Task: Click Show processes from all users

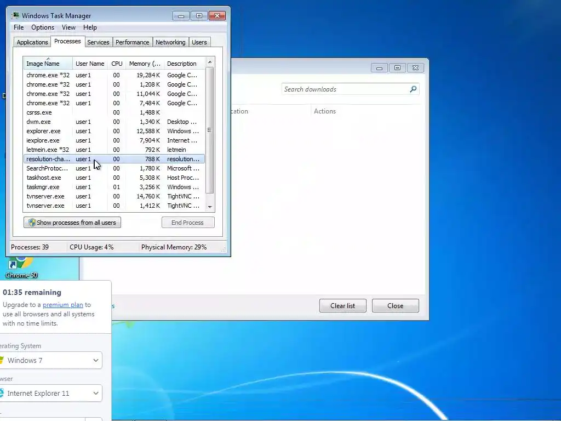Action: click(72, 223)
